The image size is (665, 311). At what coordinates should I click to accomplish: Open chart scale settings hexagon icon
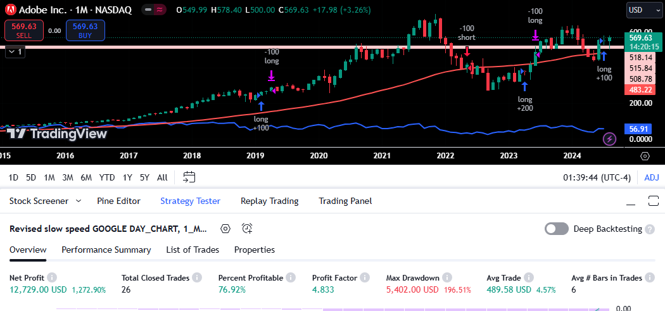tap(645, 156)
